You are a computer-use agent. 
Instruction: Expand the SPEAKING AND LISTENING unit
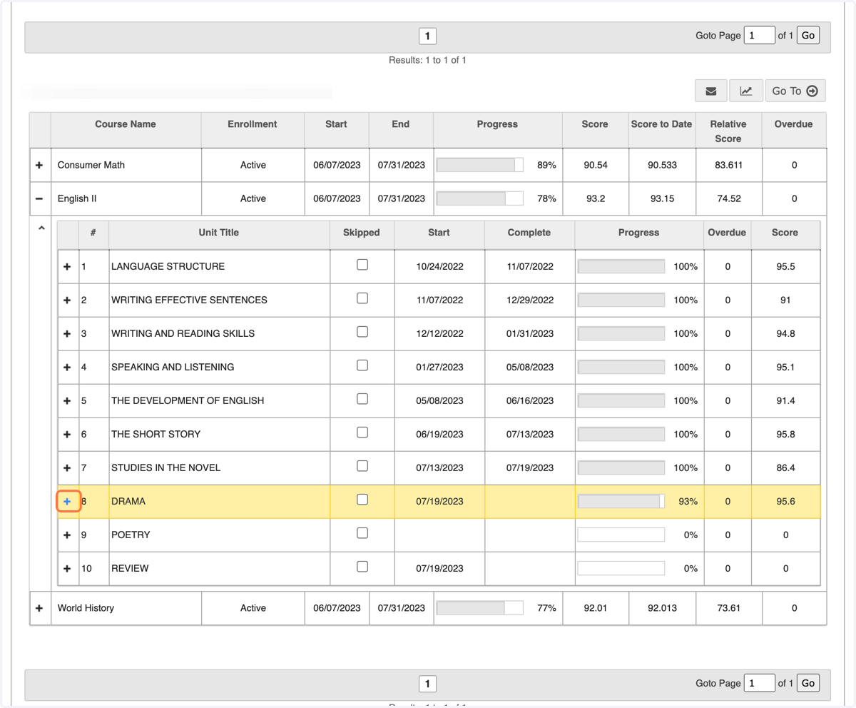click(67, 367)
